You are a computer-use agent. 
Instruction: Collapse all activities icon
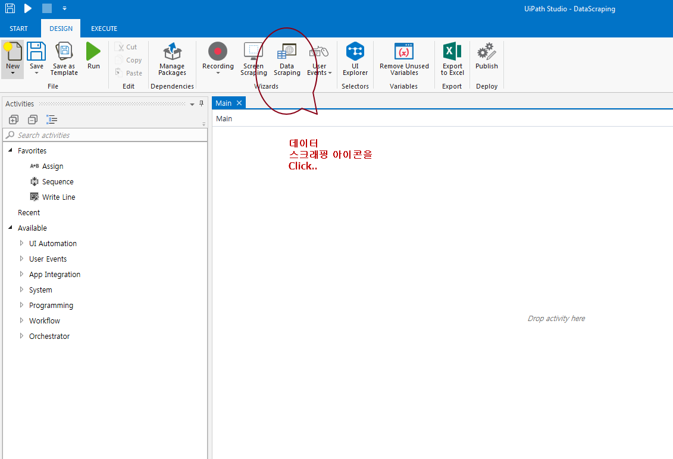(x=33, y=120)
